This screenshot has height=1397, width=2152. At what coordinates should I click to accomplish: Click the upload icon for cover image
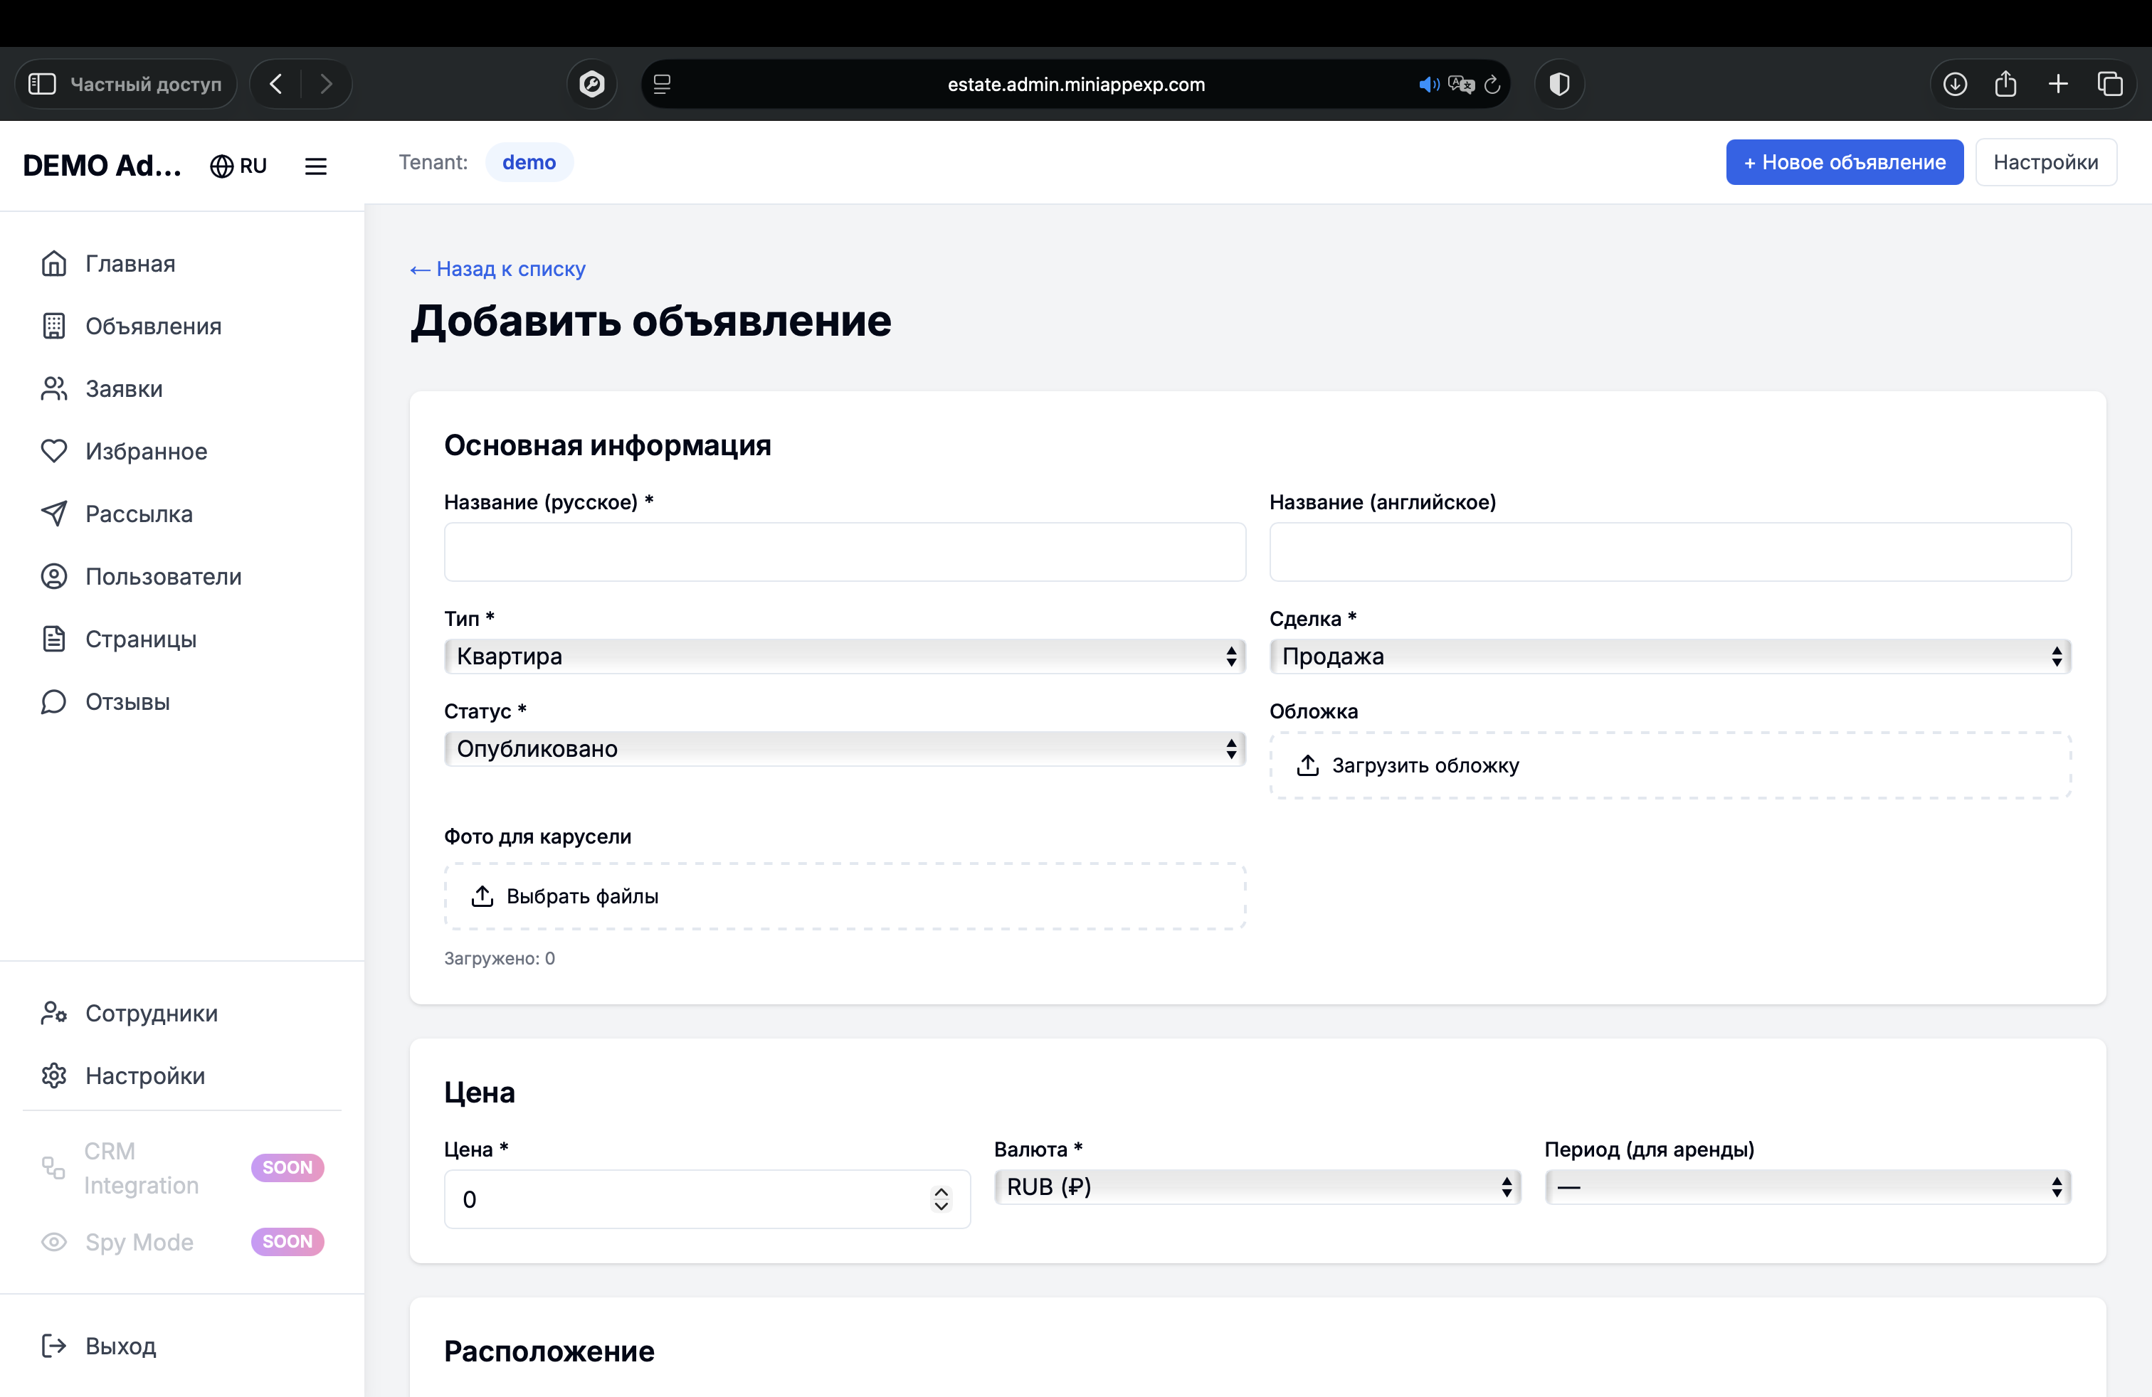pyautogui.click(x=1307, y=765)
